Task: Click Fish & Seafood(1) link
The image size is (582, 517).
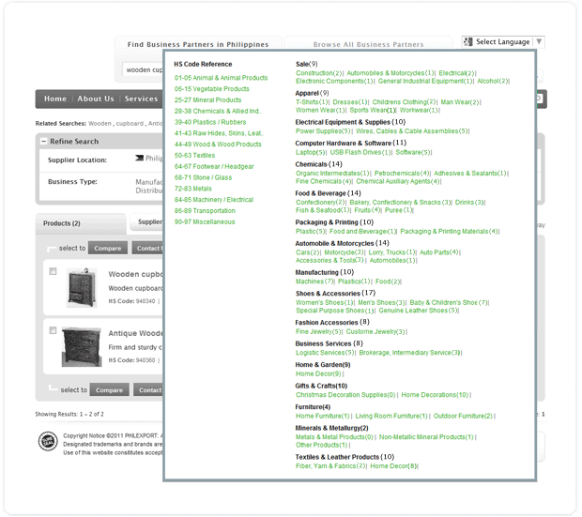Action: pos(323,210)
